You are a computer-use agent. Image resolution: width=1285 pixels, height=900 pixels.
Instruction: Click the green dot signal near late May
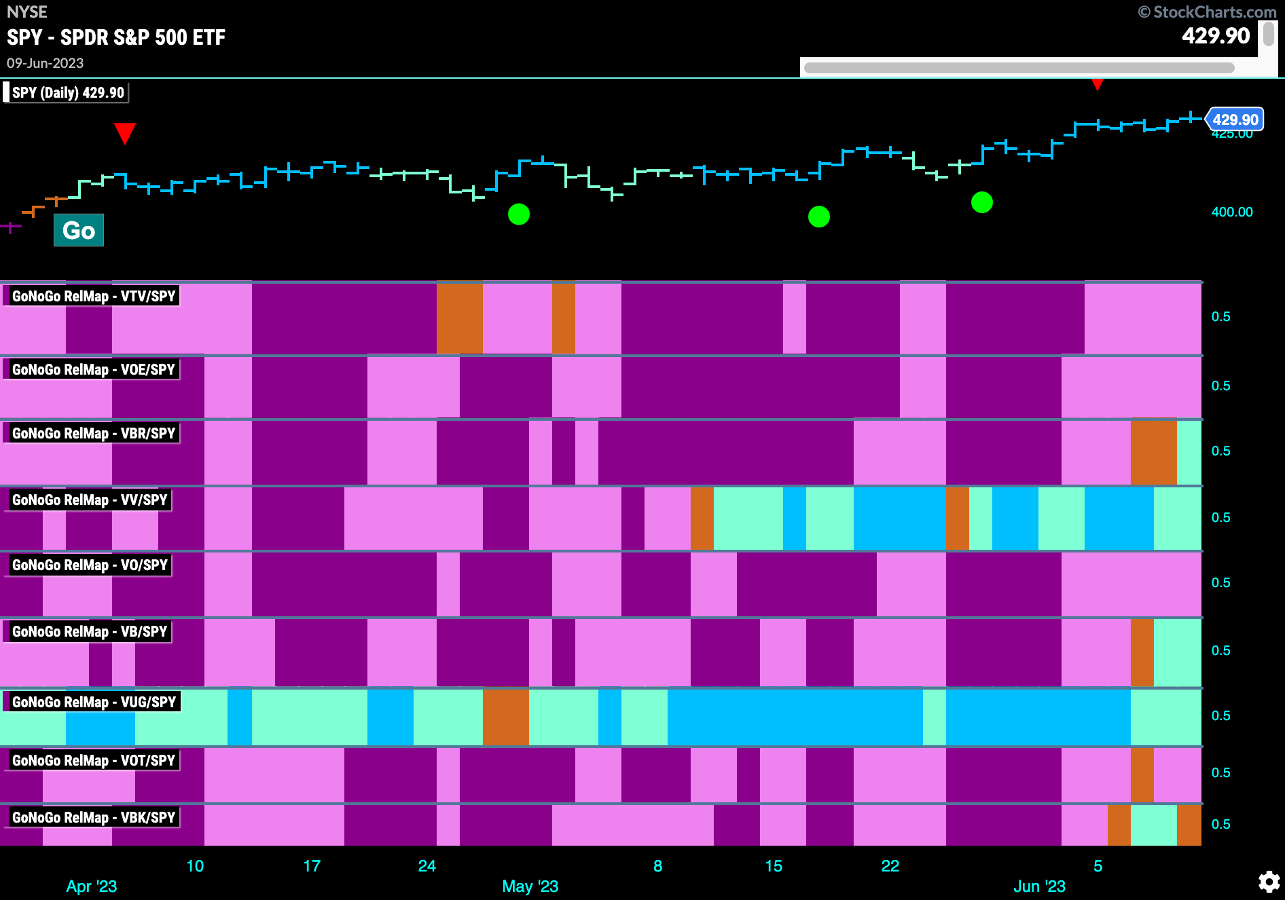tap(982, 202)
